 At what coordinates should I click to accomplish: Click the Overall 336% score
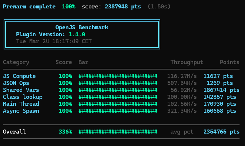click(65, 132)
